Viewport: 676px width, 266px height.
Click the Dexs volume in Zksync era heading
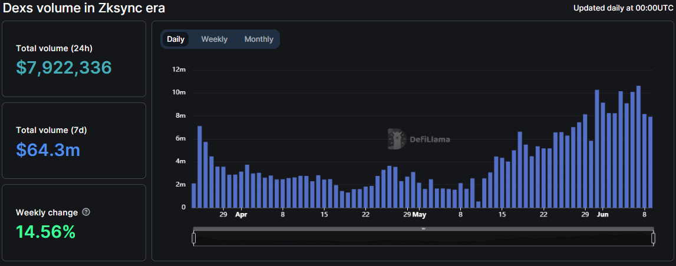point(84,8)
